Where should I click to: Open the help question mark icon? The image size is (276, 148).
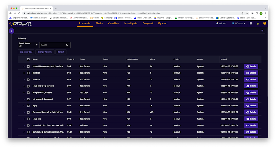[x=265, y=23]
